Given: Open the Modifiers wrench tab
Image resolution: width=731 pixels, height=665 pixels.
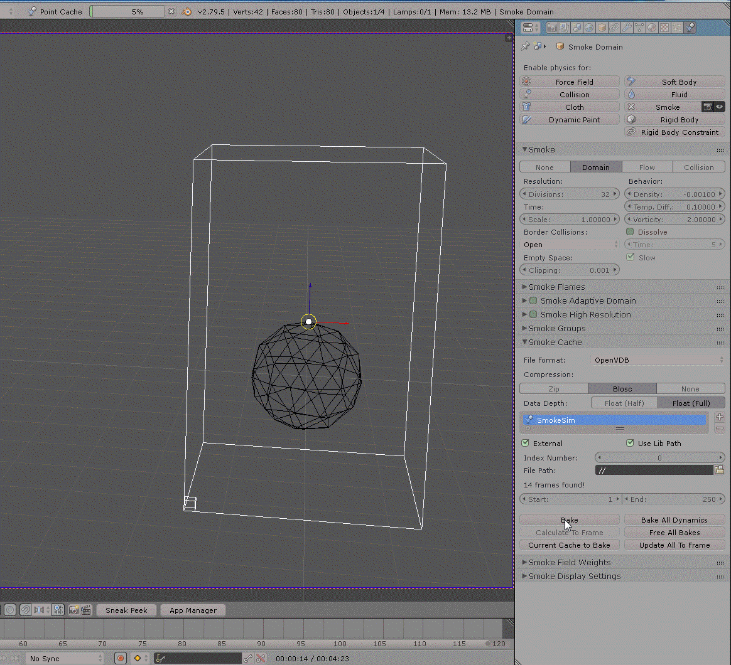Looking at the screenshot, I should 627,28.
